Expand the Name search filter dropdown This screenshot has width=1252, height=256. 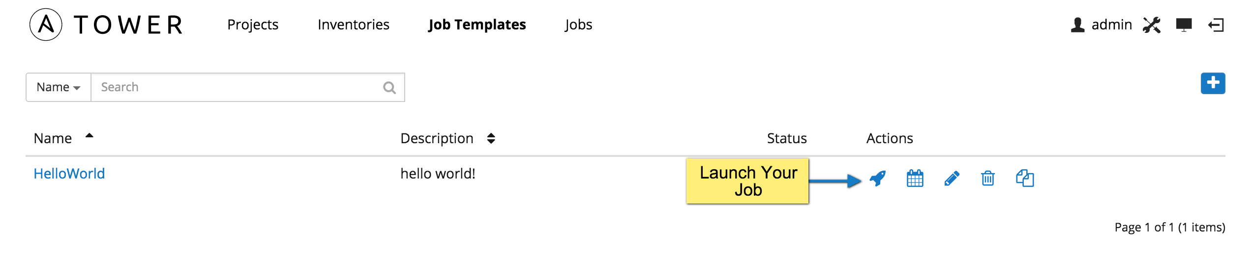[x=59, y=87]
